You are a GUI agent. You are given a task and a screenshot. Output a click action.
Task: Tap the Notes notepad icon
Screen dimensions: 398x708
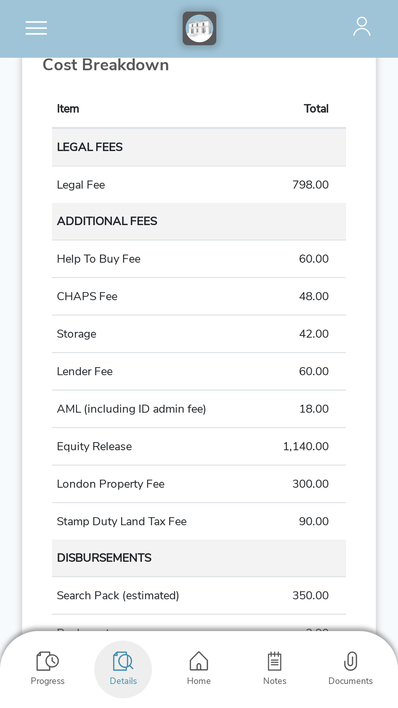[x=275, y=661]
